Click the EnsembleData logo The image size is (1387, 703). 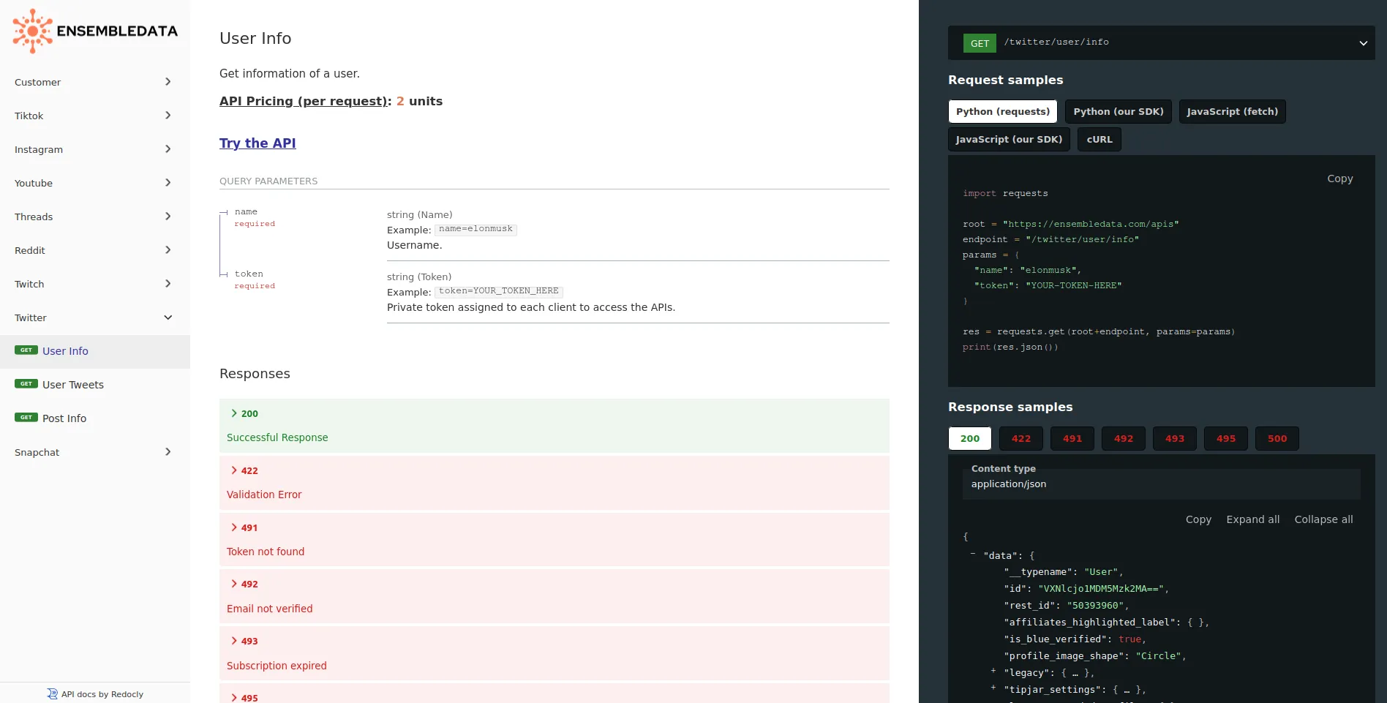pyautogui.click(x=95, y=31)
